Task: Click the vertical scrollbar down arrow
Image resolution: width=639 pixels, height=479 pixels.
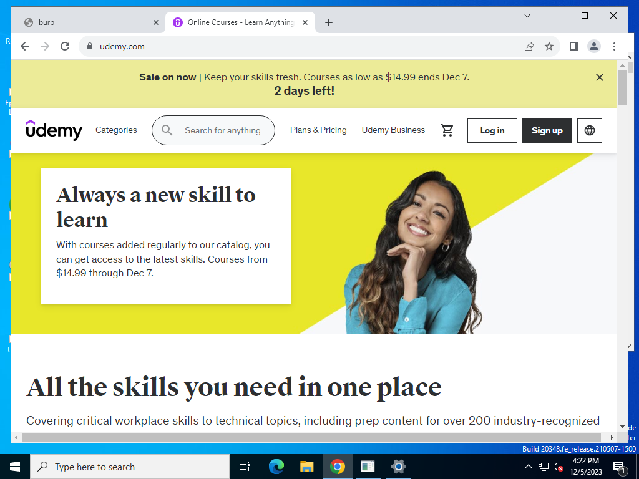Action: [x=622, y=427]
